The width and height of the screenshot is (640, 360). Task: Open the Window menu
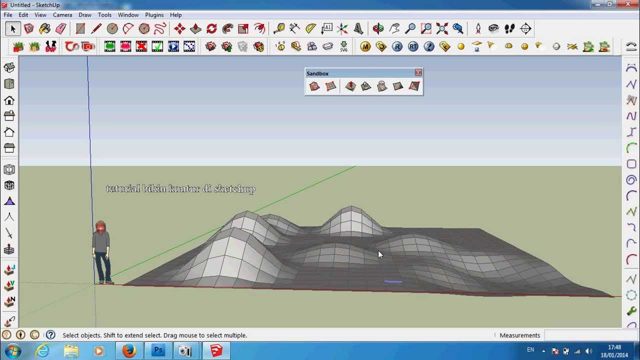click(x=128, y=15)
